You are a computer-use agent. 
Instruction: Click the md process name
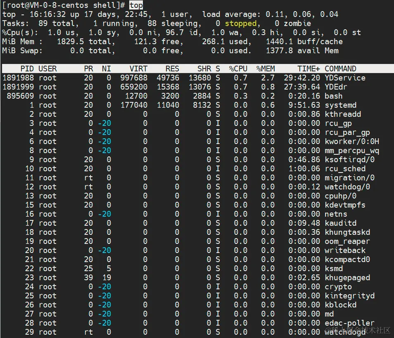click(329, 314)
